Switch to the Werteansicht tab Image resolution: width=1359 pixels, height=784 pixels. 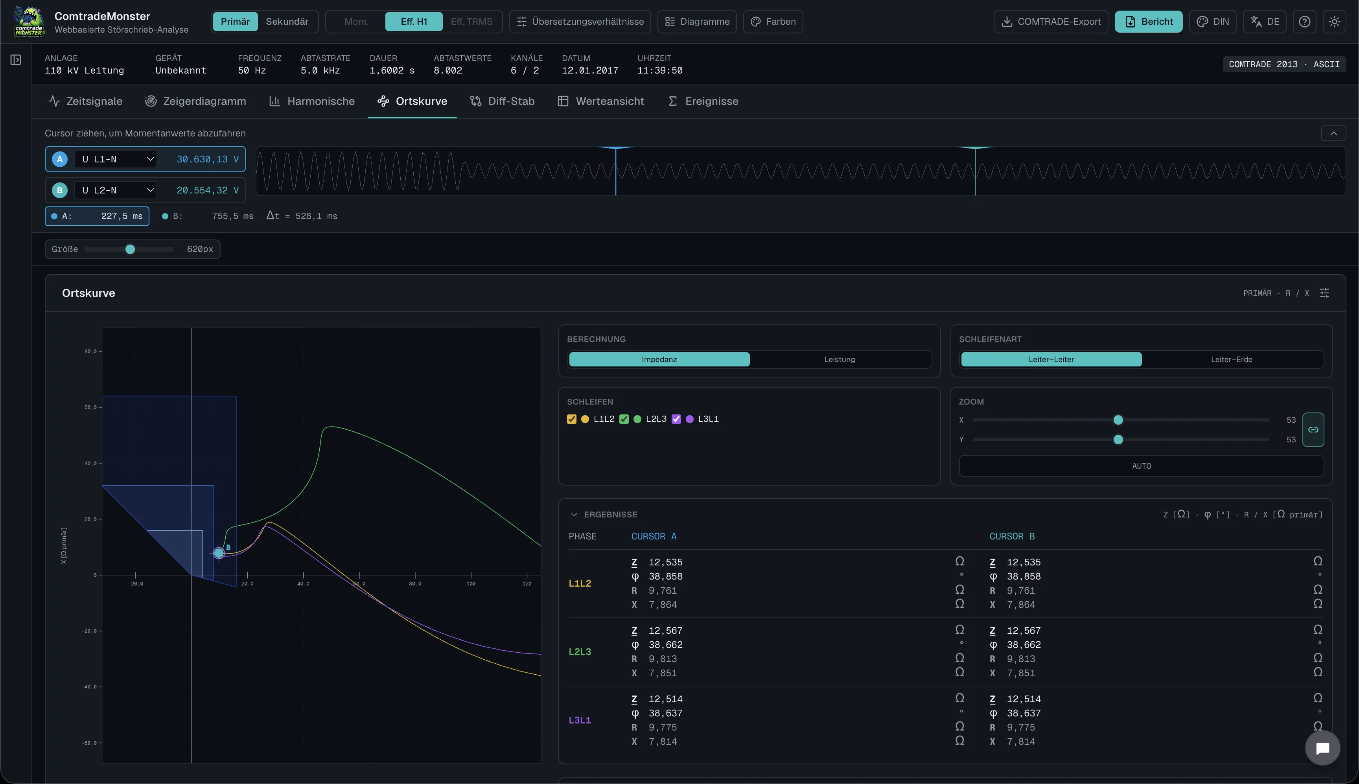coord(601,101)
